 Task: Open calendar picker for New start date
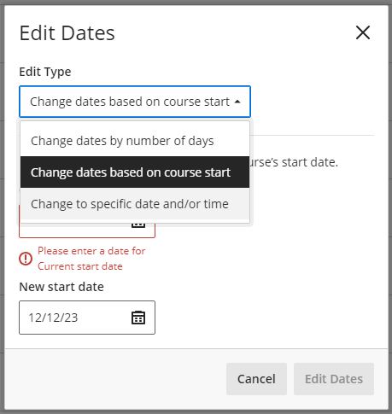pyautogui.click(x=138, y=318)
